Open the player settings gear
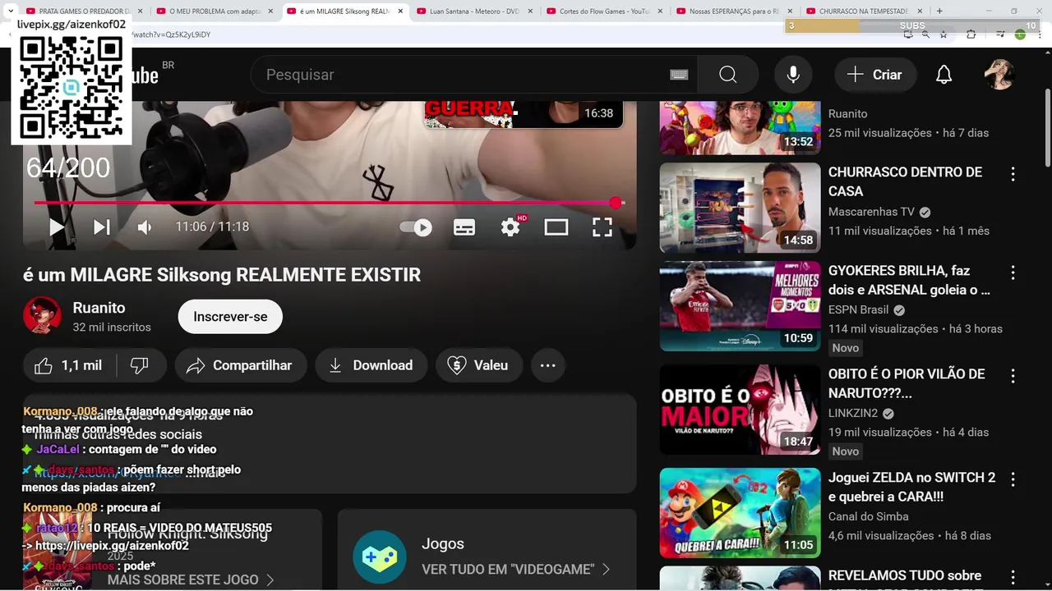1052x591 pixels. pyautogui.click(x=511, y=227)
